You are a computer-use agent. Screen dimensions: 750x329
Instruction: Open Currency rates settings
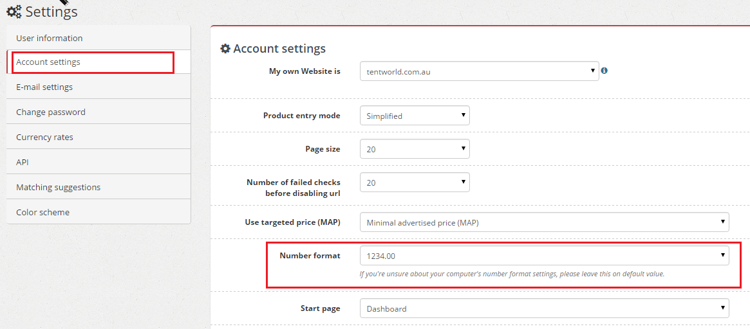[x=98, y=137]
